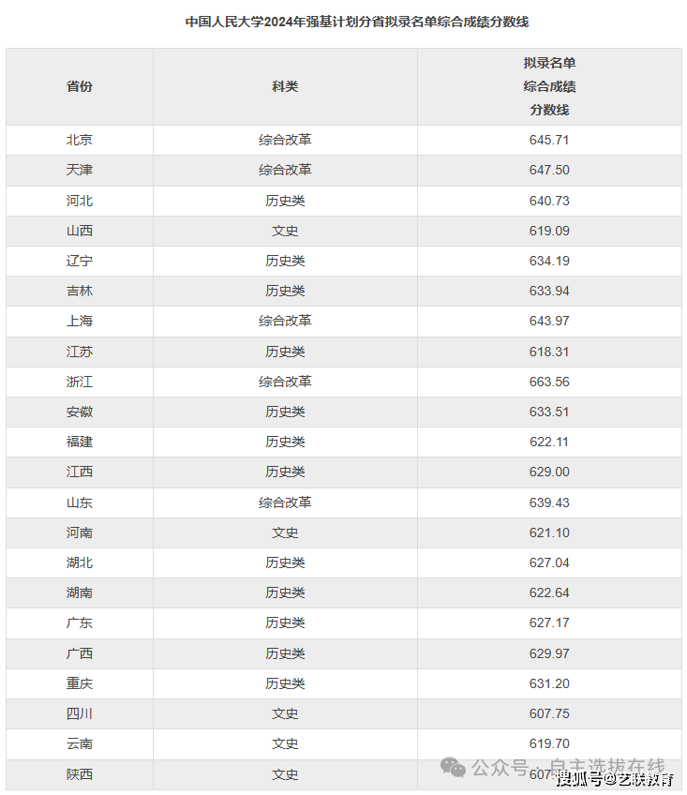The width and height of the screenshot is (687, 795).
Task: Select the 山西 文史 category cell
Action: (x=285, y=231)
